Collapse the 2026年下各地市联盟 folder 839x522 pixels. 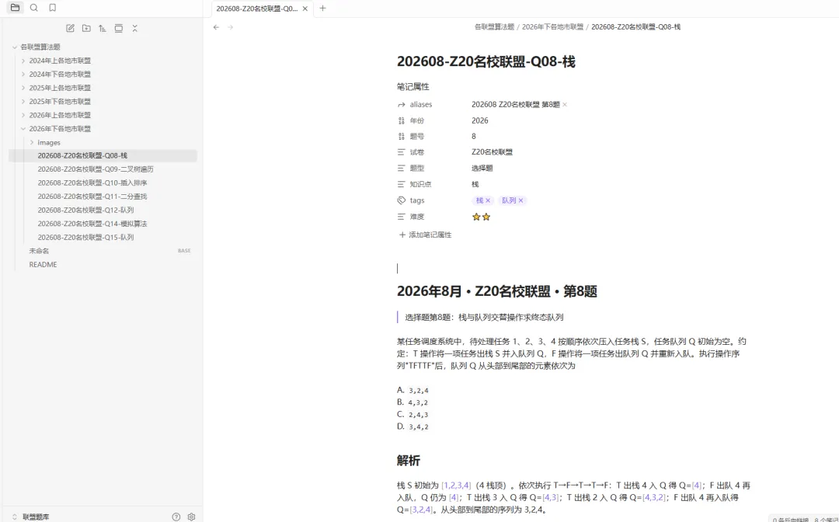(23, 129)
